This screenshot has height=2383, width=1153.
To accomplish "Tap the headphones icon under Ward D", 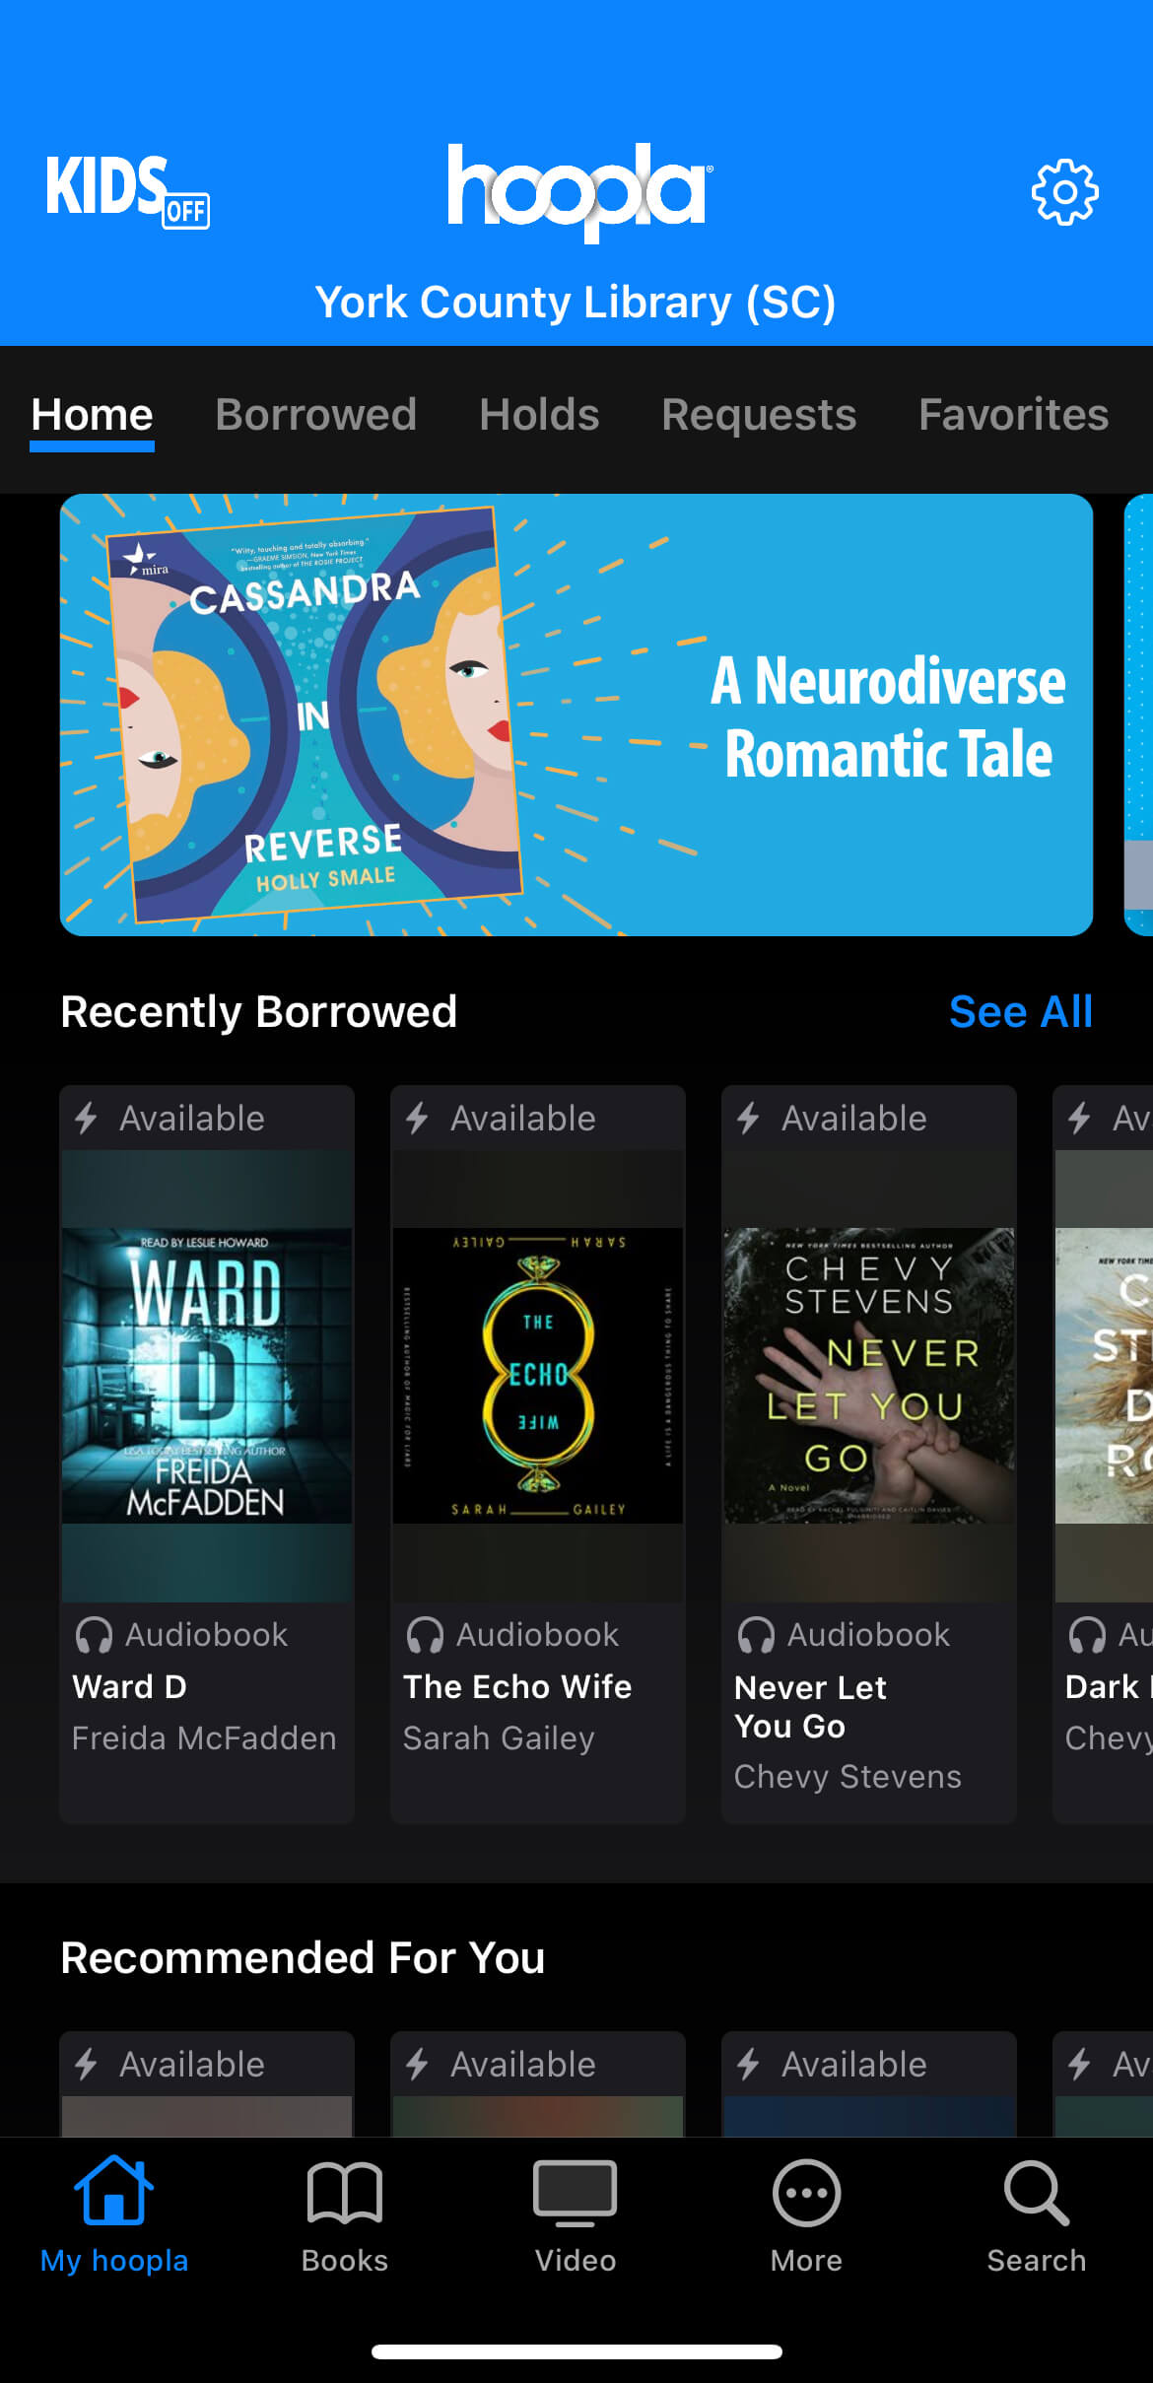I will (94, 1635).
